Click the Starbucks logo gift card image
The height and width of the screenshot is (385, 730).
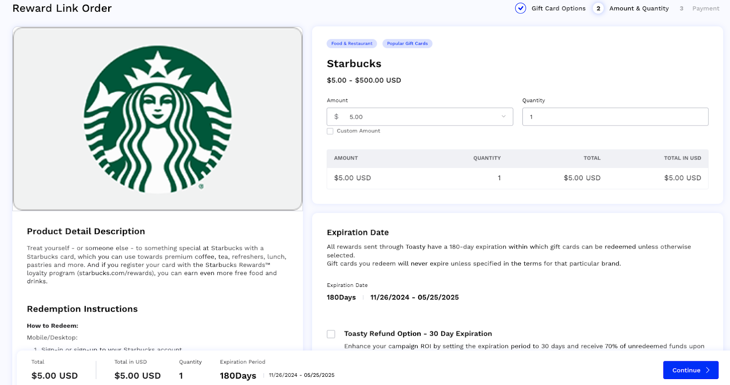157,119
